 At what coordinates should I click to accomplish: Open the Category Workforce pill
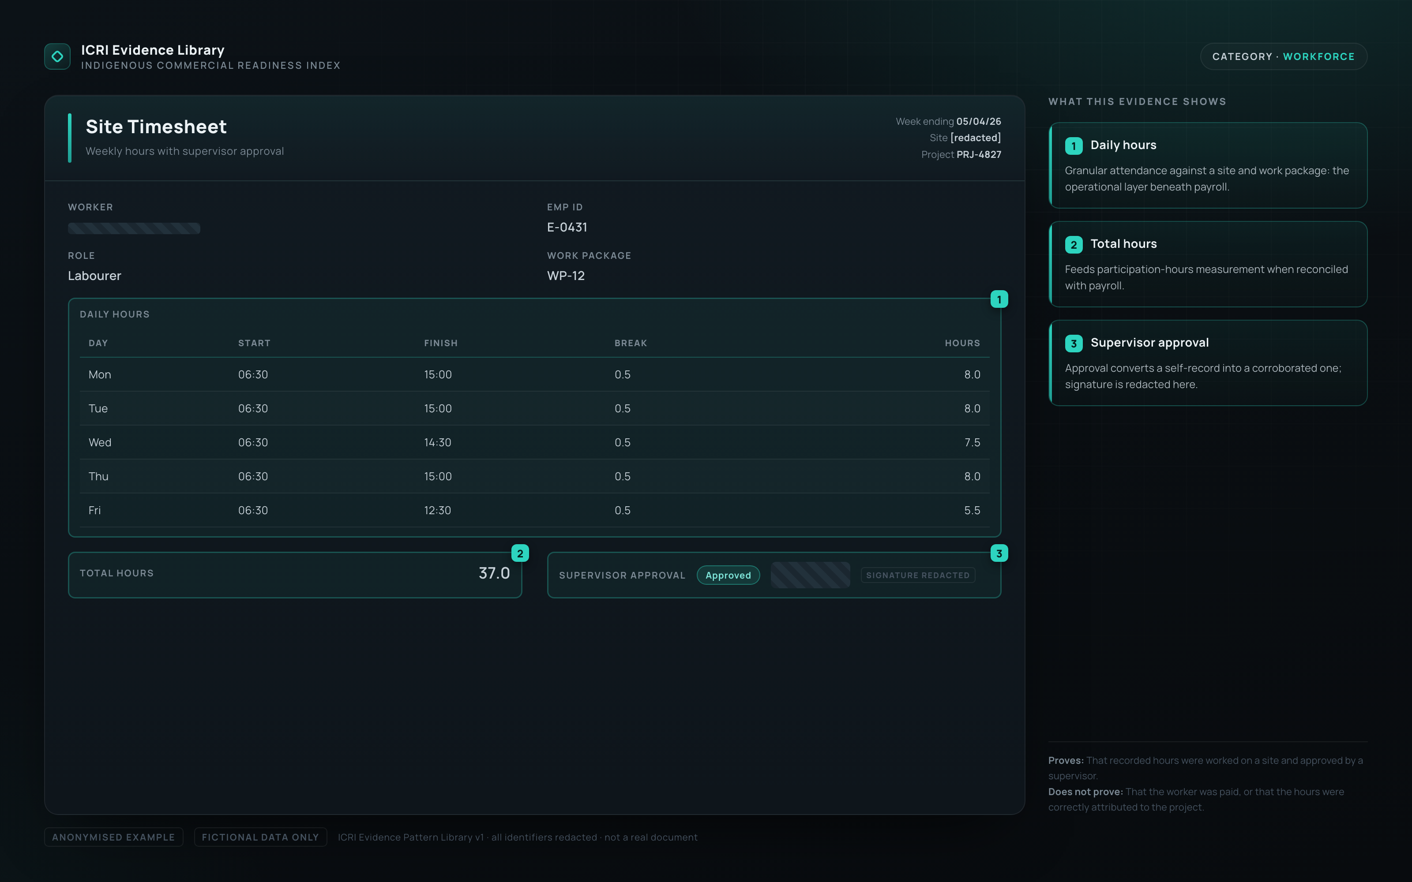pyautogui.click(x=1283, y=56)
